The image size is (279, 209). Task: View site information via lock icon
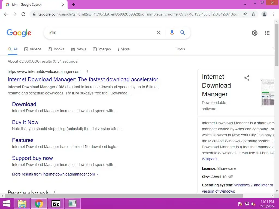coord(34,14)
